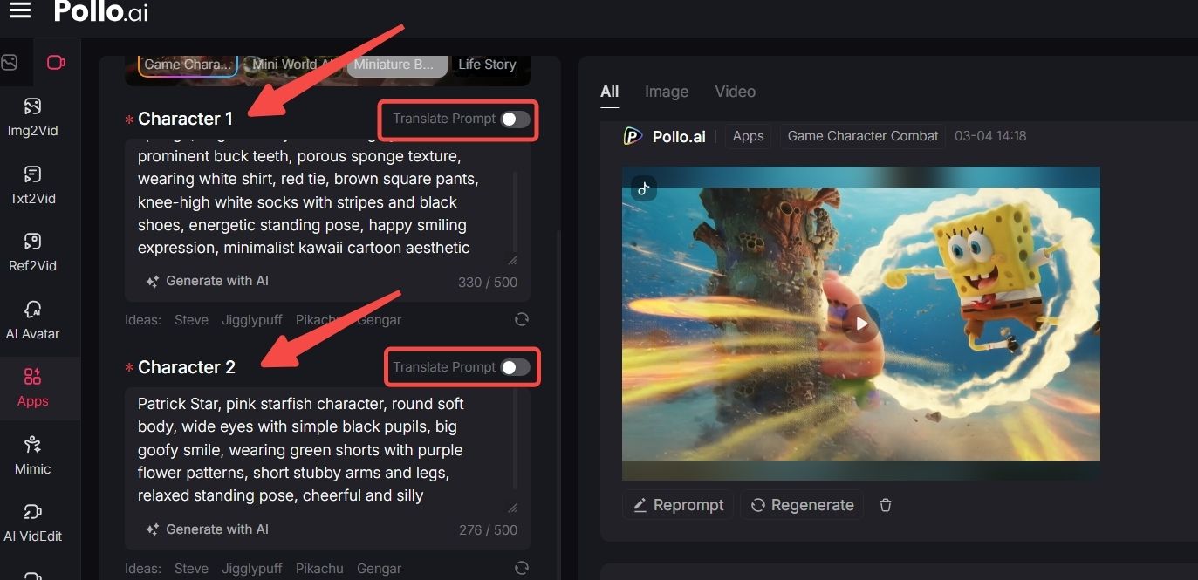Click the 276 / 500 character count
The height and width of the screenshot is (580, 1198).
click(488, 530)
